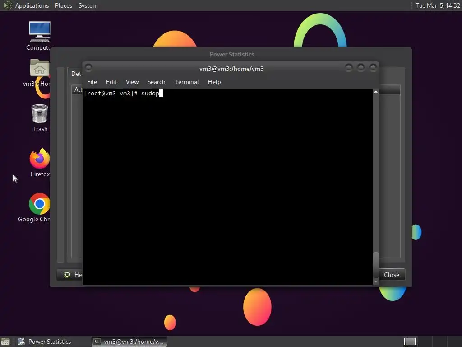Click the terminal window menu button at top-left
The image size is (462, 347).
(x=88, y=68)
